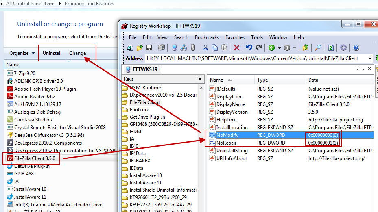
Task: Click the blue Help question icon
Action: tap(356, 48)
